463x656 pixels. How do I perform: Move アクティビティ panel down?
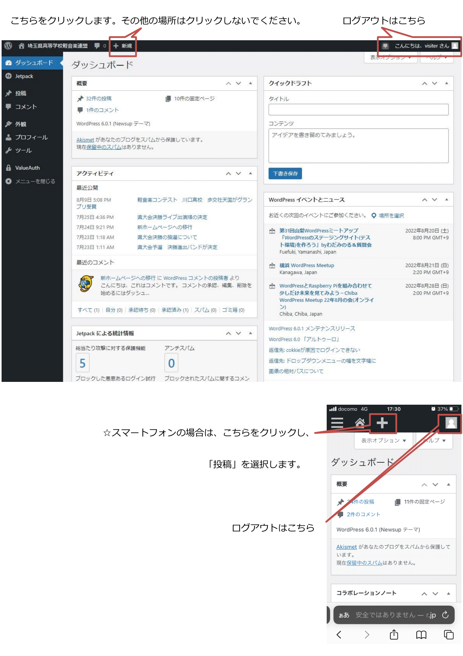tap(238, 173)
